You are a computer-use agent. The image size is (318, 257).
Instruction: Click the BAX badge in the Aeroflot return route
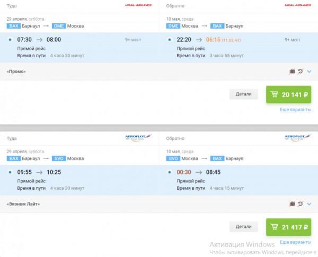[x=217, y=158]
